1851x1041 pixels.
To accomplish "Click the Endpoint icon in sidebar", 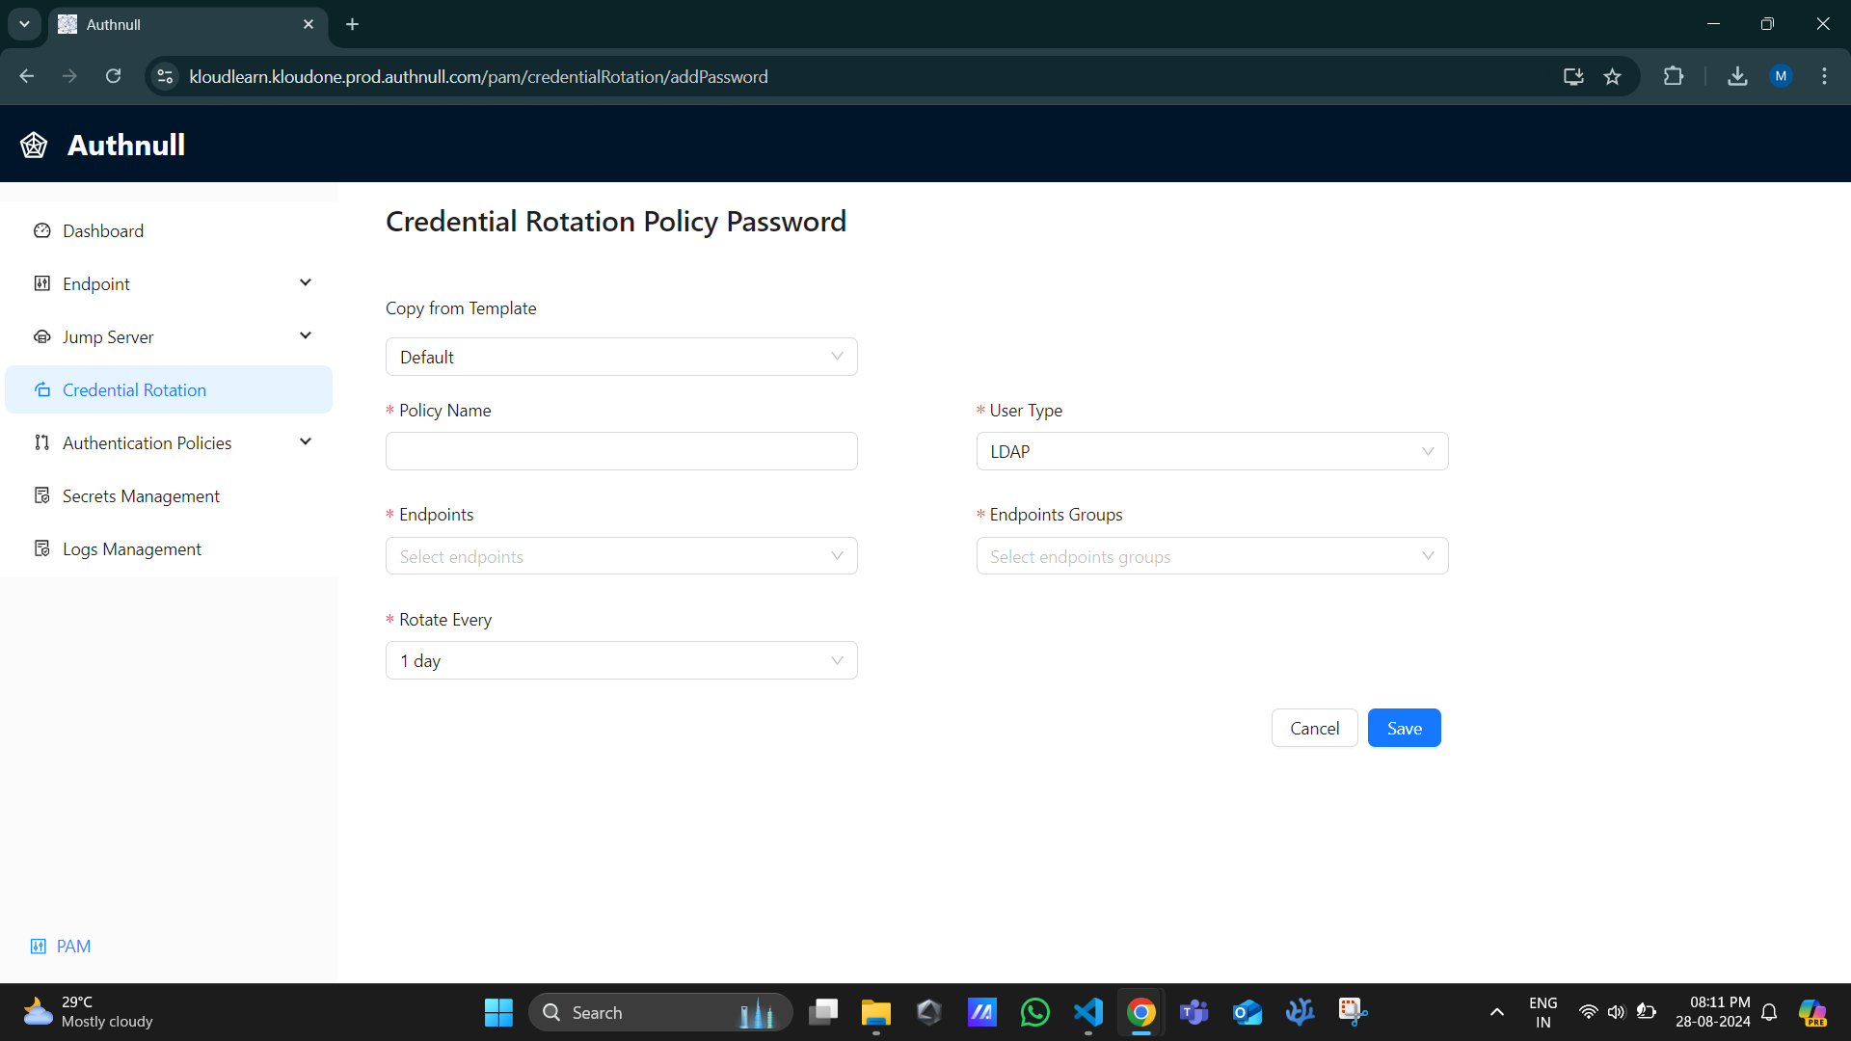I will pyautogui.click(x=42, y=283).
